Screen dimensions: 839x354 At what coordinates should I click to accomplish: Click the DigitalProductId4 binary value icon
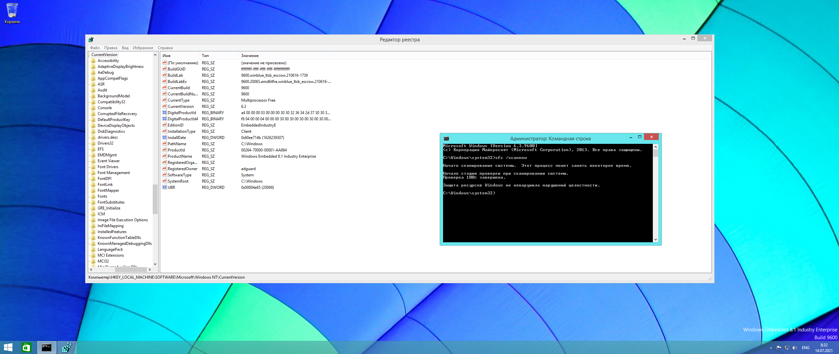click(x=165, y=119)
